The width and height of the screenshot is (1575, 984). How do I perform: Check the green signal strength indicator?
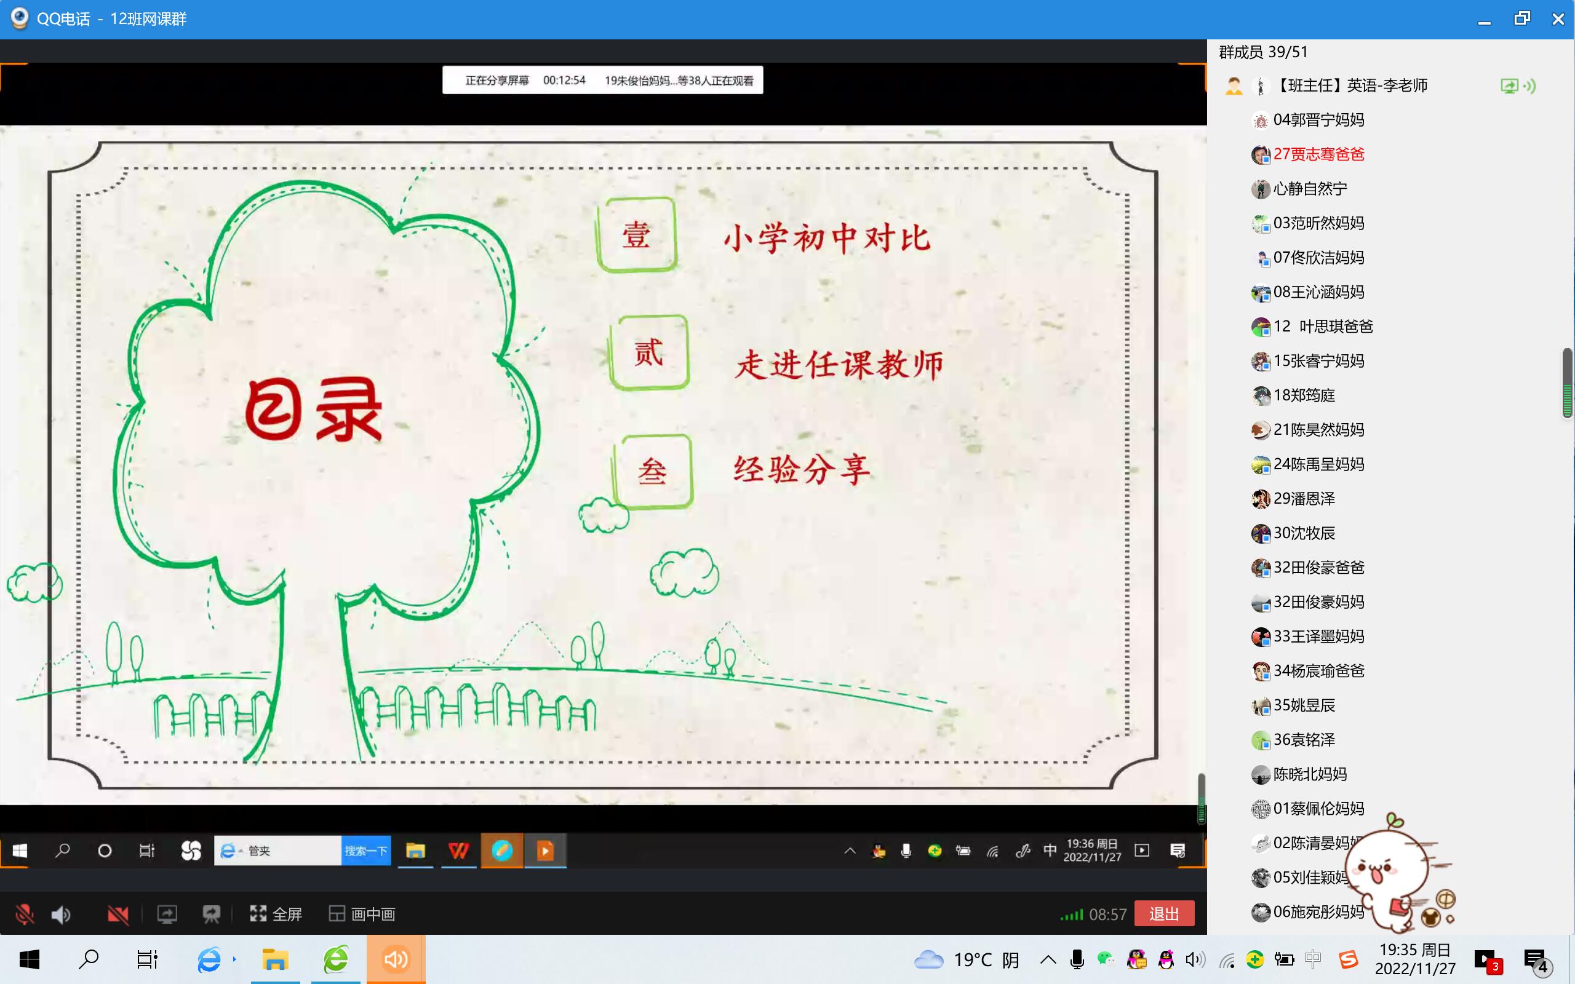coord(1071,915)
